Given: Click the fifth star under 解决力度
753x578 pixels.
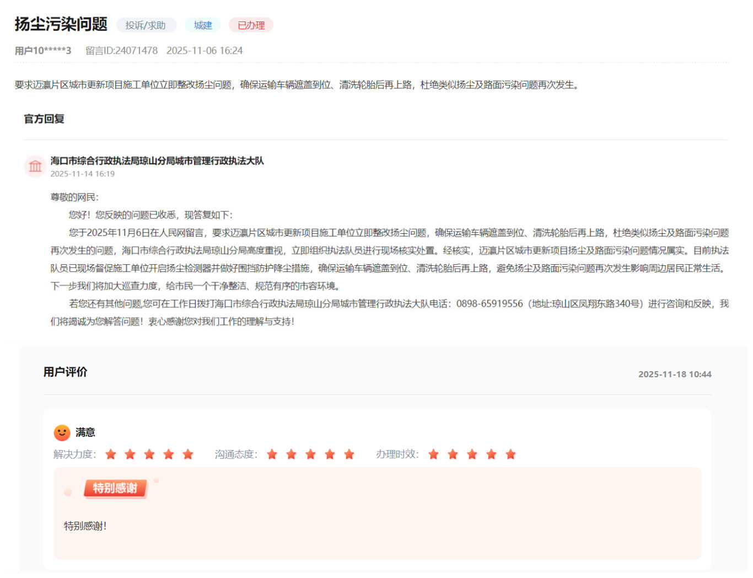Looking at the screenshot, I should (187, 454).
